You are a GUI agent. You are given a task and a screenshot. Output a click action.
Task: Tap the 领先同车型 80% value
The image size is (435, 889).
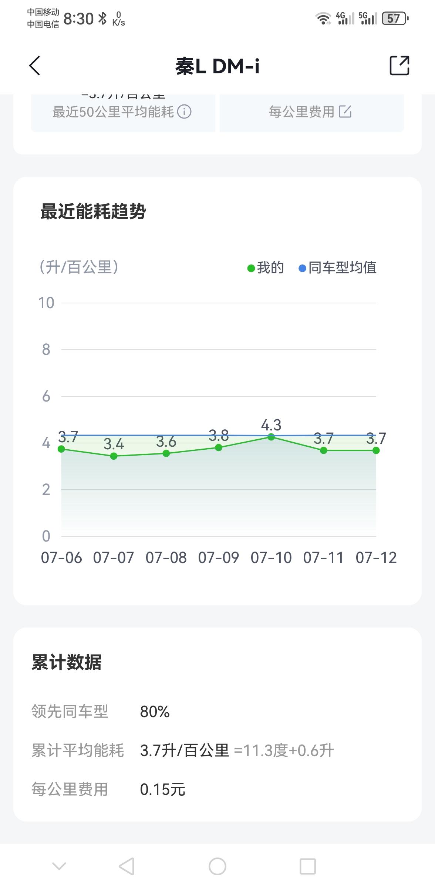click(155, 712)
